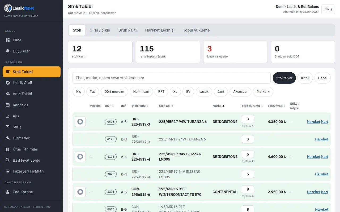This screenshot has height=212, width=340.
Task: Open Pazaryeri Fiyatları cart icon
Action: (x=8, y=171)
